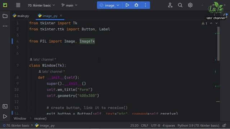This screenshot has height=129, width=230.
Task: Open Search Everywhere magnifier
Action: (180, 5)
